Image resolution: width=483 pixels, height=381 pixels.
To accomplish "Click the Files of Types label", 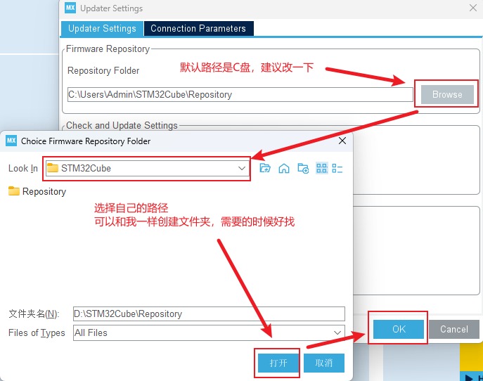I will (x=37, y=332).
